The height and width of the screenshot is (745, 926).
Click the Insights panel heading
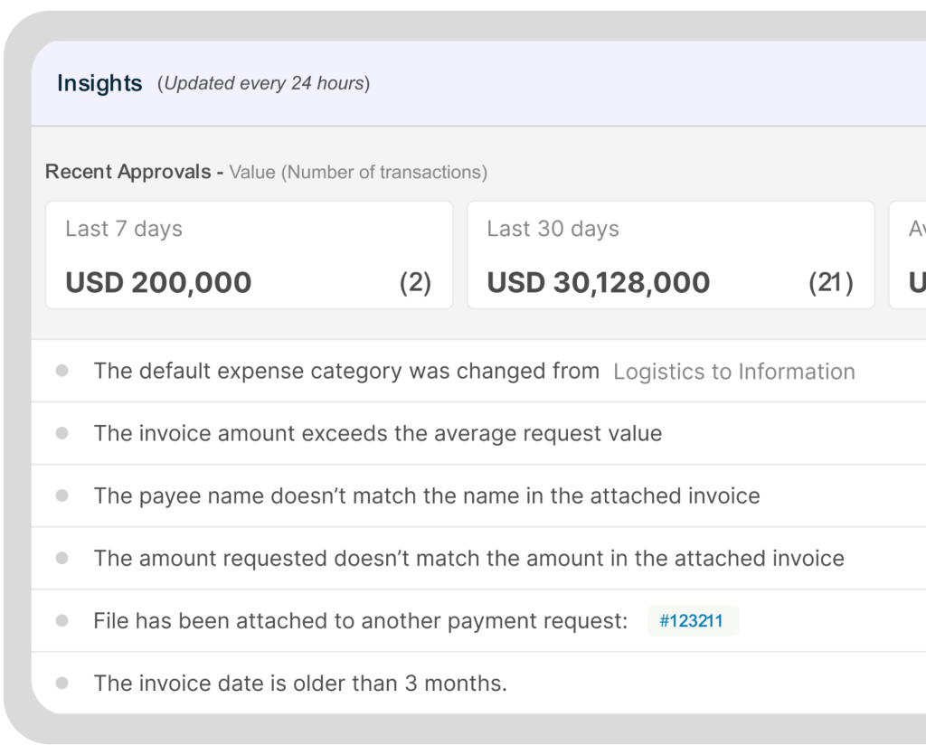coord(99,83)
